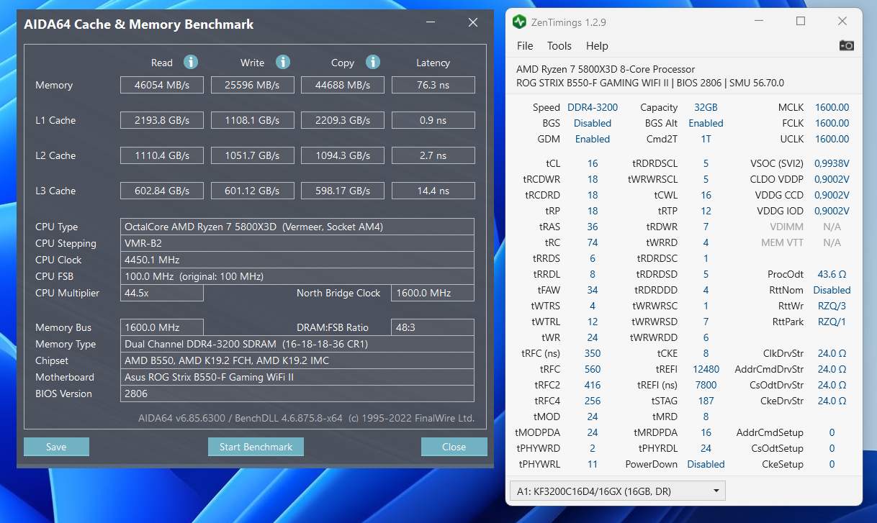
Task: Click the Memory Write value 25596 MB/s
Action: [253, 85]
